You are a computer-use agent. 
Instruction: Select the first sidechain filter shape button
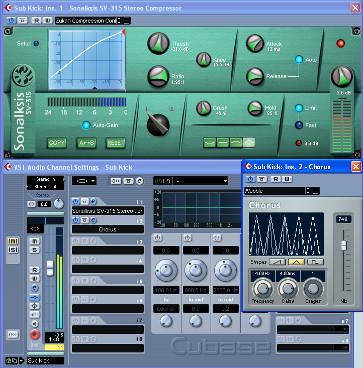[210, 143]
